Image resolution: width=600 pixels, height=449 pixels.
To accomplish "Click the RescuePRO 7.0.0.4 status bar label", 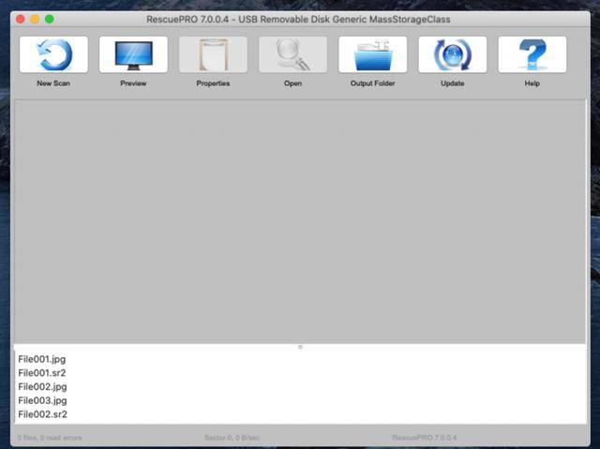I will (x=425, y=438).
